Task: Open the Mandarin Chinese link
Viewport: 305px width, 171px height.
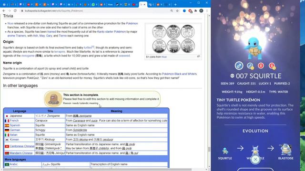Action: click(21, 153)
